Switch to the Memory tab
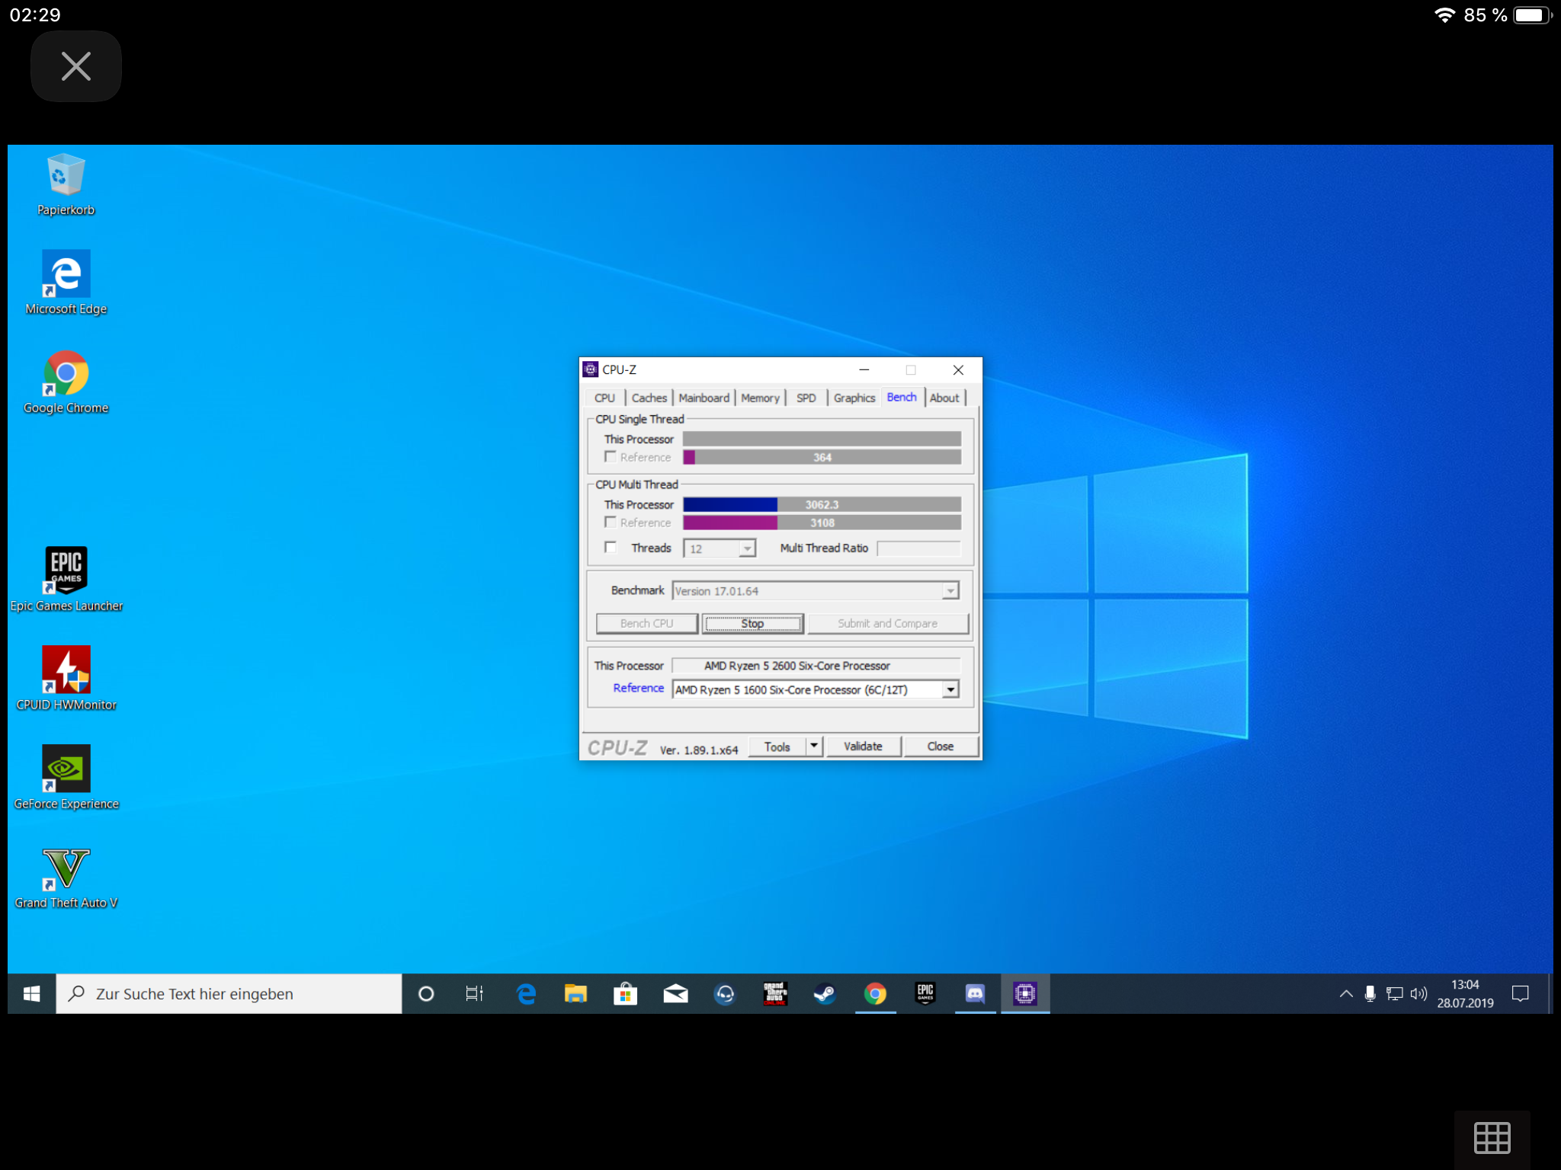Screen dimensions: 1561x1170 tap(760, 398)
